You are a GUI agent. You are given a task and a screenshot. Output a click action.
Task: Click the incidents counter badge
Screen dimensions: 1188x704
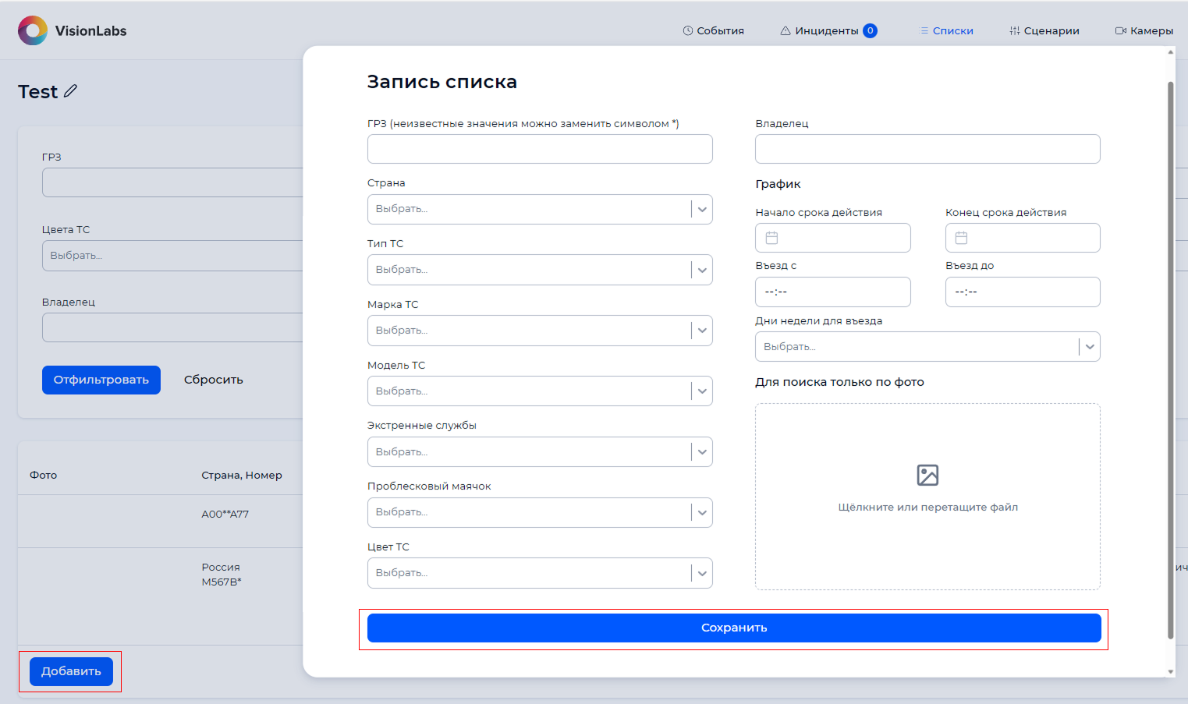(x=870, y=31)
